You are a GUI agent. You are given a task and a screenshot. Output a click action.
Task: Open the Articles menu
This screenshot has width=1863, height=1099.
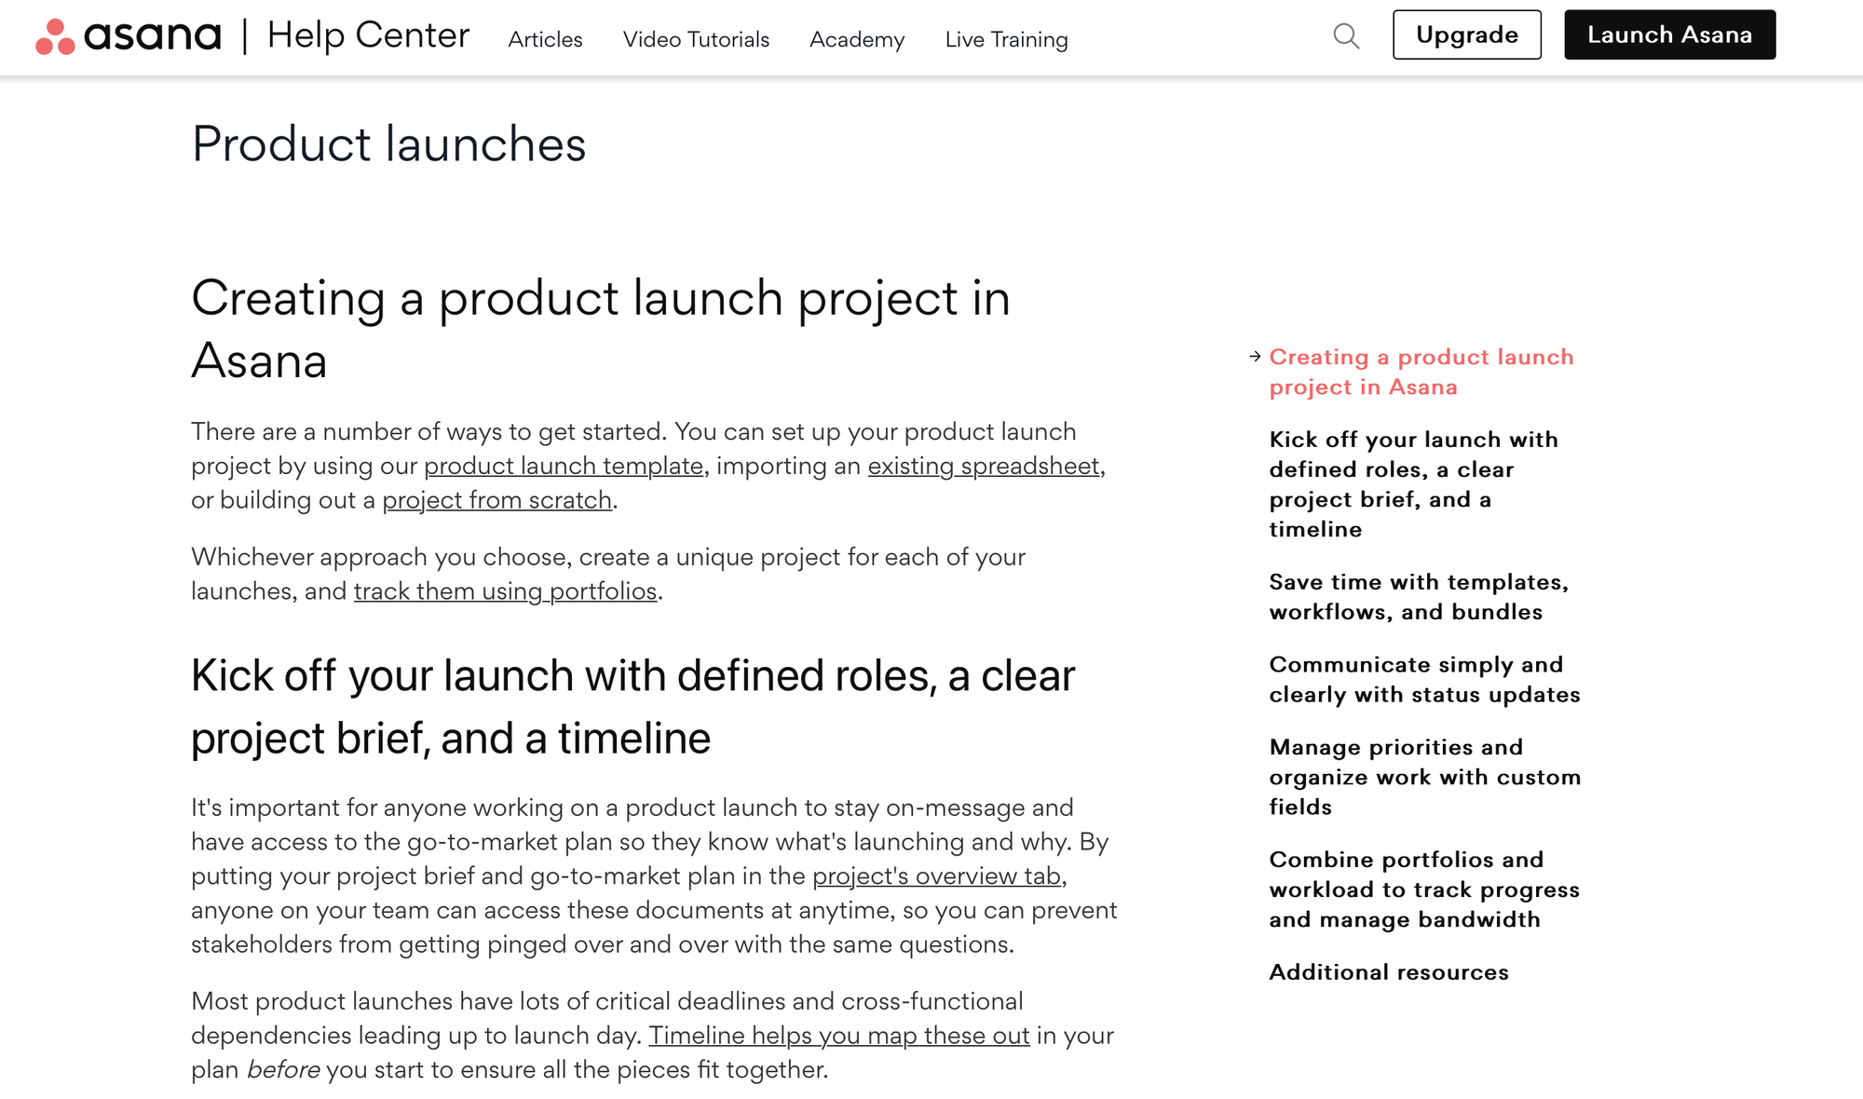pos(544,40)
